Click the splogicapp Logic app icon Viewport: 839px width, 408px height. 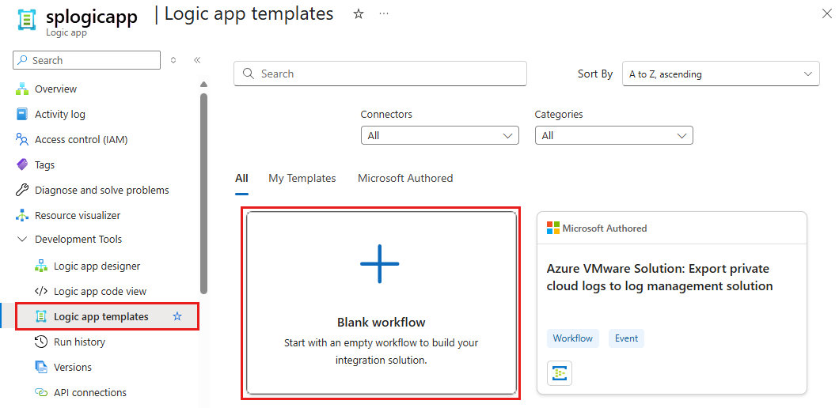(x=26, y=19)
